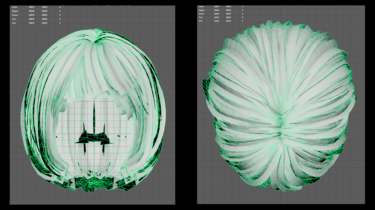Click the UVs label in the right viewport

(201, 21)
